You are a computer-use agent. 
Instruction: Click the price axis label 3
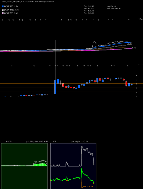[x=137, y=97]
